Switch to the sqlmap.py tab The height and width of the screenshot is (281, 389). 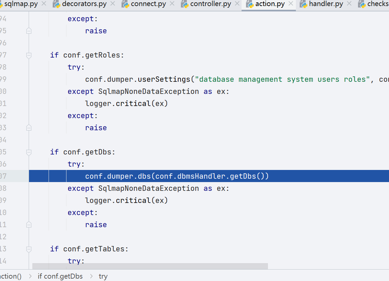21,4
